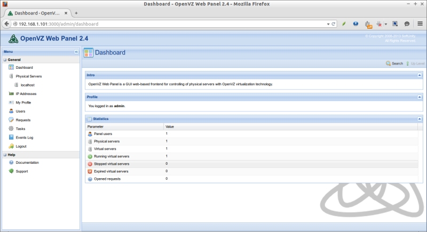Viewport: 427px width, 232px height.
Task: Click the green Running virtual servers icon
Action: pyautogui.click(x=90, y=156)
